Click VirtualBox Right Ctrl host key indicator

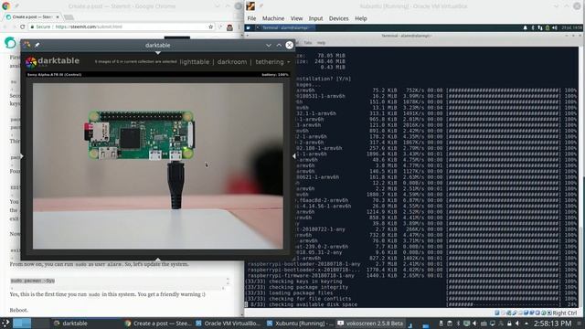(565, 313)
